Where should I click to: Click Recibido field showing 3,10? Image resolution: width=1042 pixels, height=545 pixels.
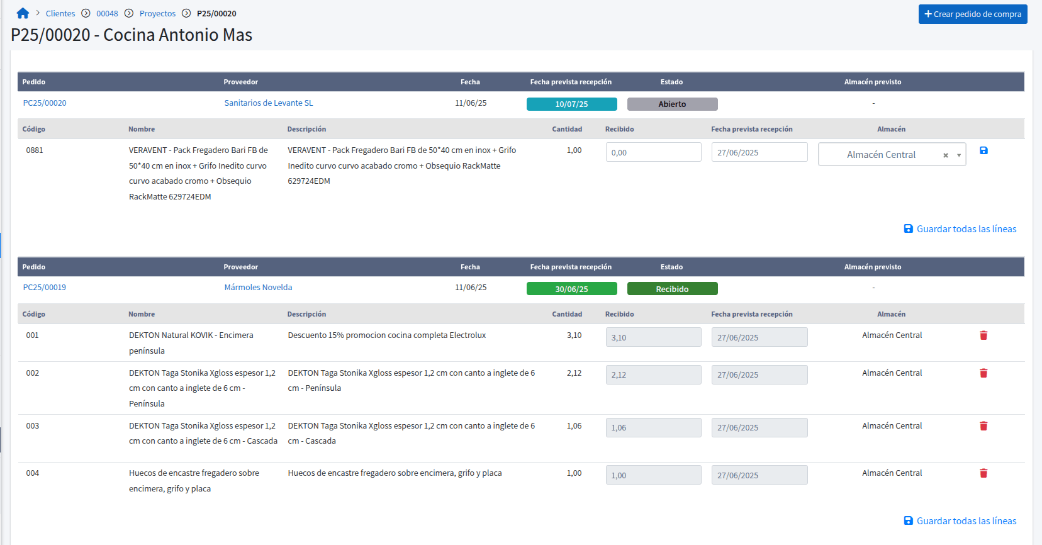(654, 337)
